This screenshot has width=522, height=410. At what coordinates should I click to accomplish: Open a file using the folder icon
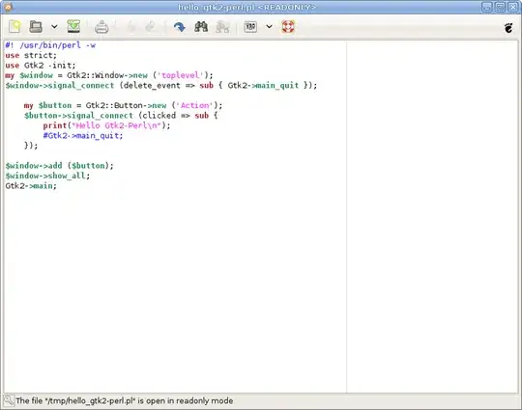click(36, 27)
